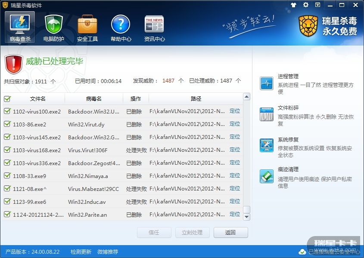Click 检测更新 check update link
364x258 pixels.
tap(81, 252)
